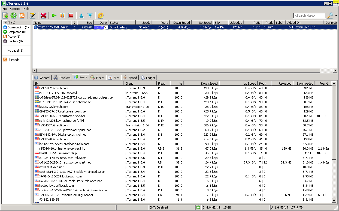Select the No Label (1) entry

[x=15, y=50]
